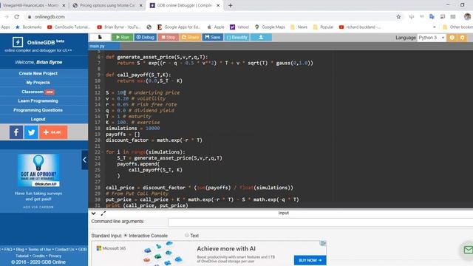Fold the call_payoff function at line 9
473x266 pixels.
[x=103, y=75]
